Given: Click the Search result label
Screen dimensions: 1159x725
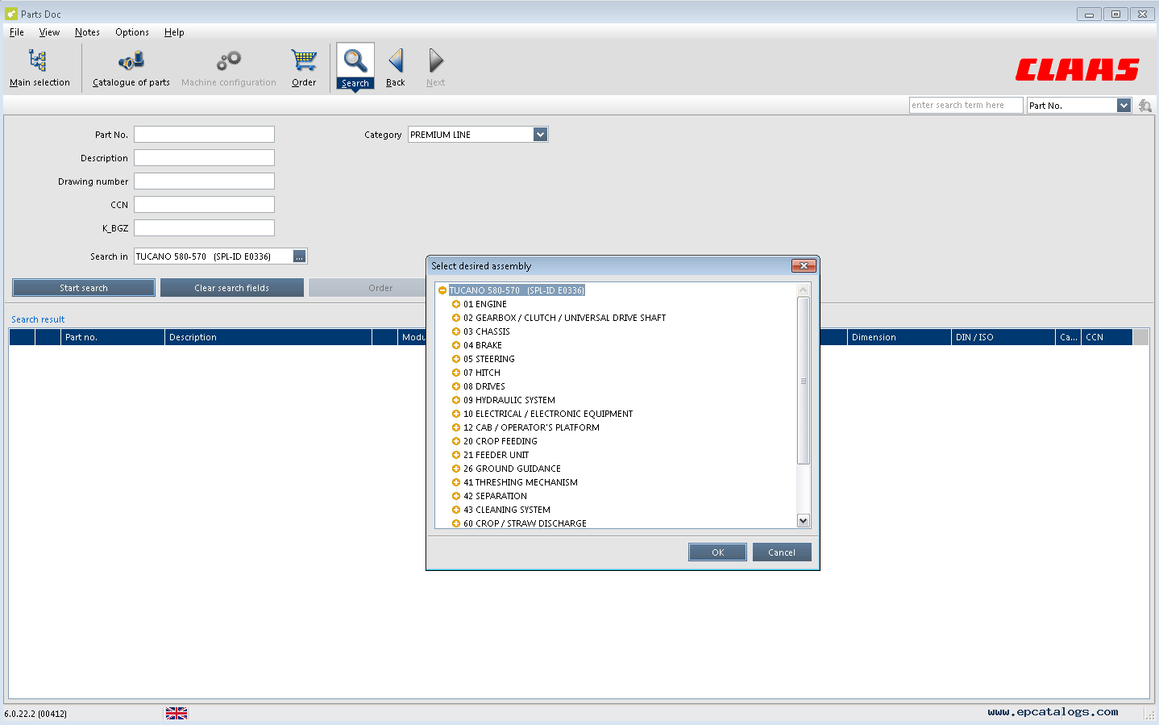Looking at the screenshot, I should [x=38, y=319].
